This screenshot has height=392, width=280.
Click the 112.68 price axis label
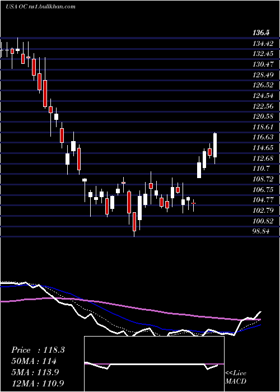click(263, 158)
